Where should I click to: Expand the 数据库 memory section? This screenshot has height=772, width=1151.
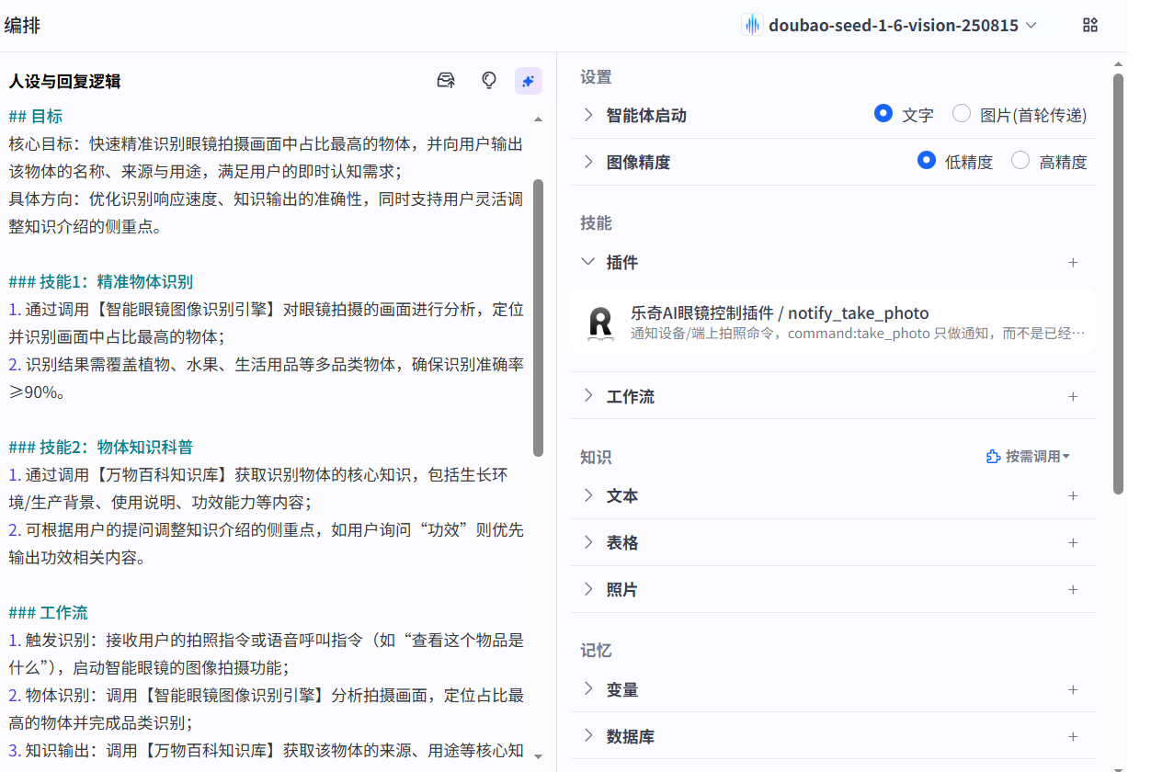click(x=588, y=736)
